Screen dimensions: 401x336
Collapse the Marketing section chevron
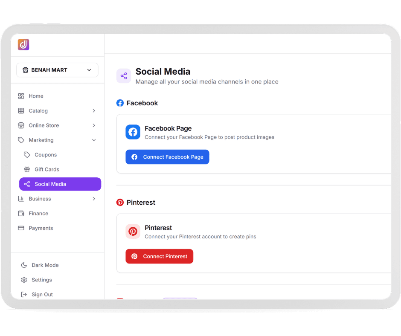[x=94, y=140]
